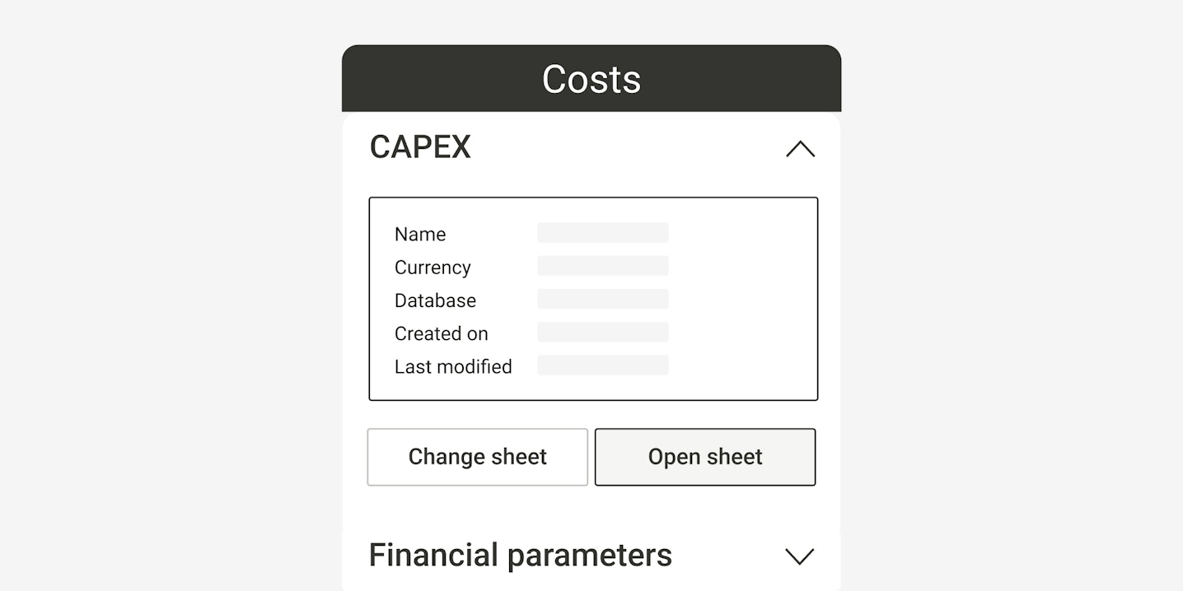1183x591 pixels.
Task: Open the Financial parameters section title
Action: 520,556
